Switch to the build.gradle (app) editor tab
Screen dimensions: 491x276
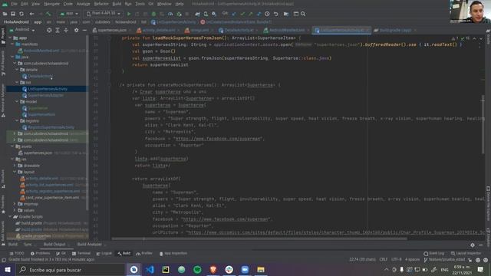pos(394,30)
